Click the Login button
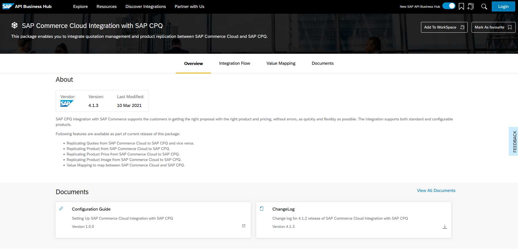Viewport: 518px width, 252px height. coord(503,7)
